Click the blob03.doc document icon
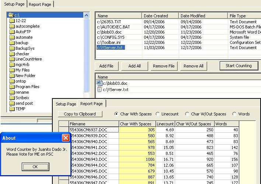 99,83
